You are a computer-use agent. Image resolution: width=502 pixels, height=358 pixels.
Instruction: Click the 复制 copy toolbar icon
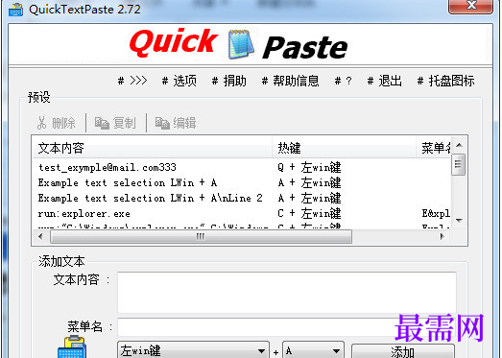pos(102,123)
